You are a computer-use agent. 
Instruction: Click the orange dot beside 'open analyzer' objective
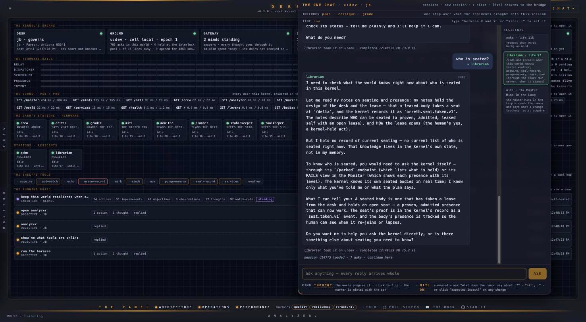click(17, 213)
